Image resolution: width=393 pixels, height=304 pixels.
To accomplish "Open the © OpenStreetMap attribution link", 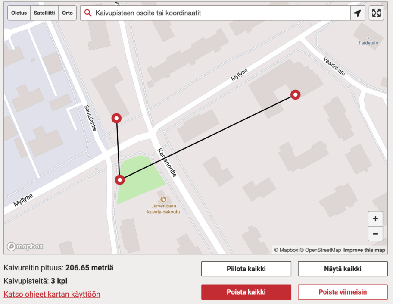I will [x=320, y=250].
